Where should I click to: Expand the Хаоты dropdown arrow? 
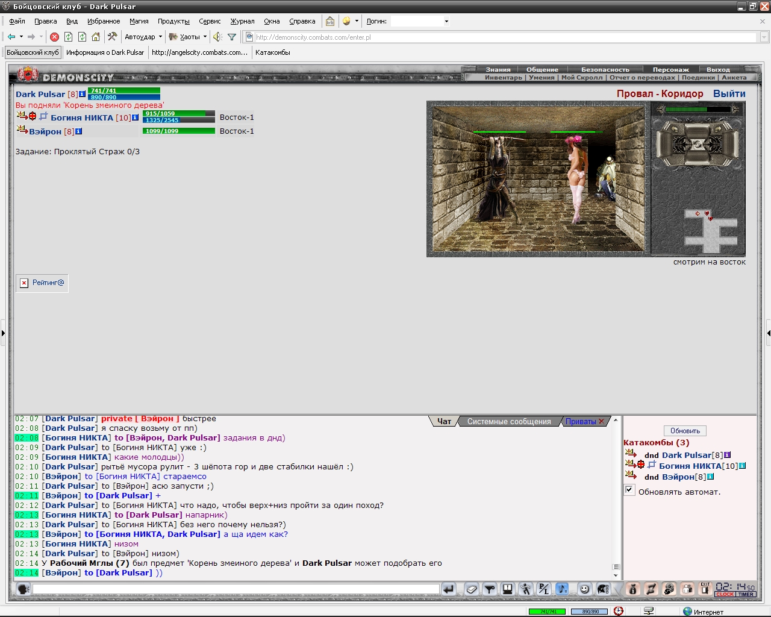(205, 37)
